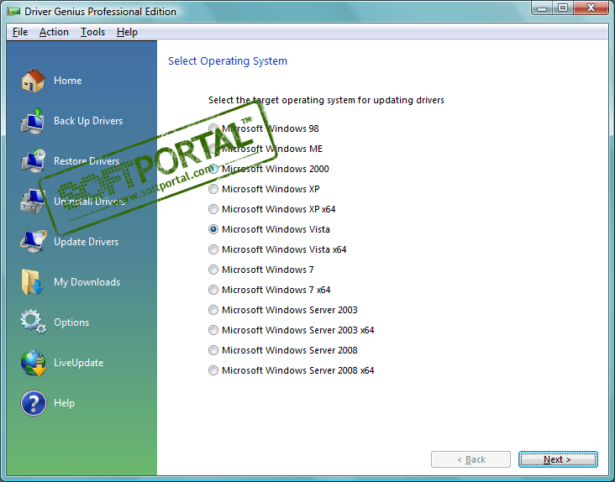Open LiveUpdate sidebar label
The width and height of the screenshot is (615, 482).
pyautogui.click(x=79, y=363)
